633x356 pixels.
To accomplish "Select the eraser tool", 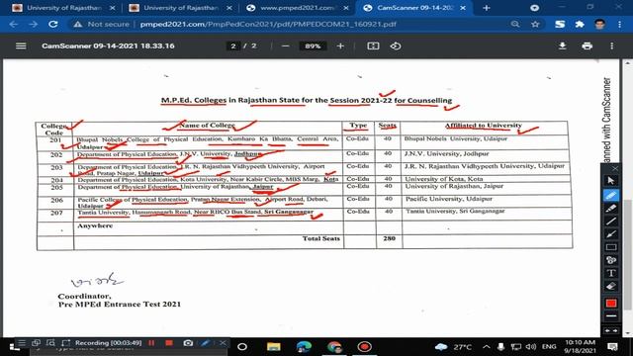I will (611, 286).
